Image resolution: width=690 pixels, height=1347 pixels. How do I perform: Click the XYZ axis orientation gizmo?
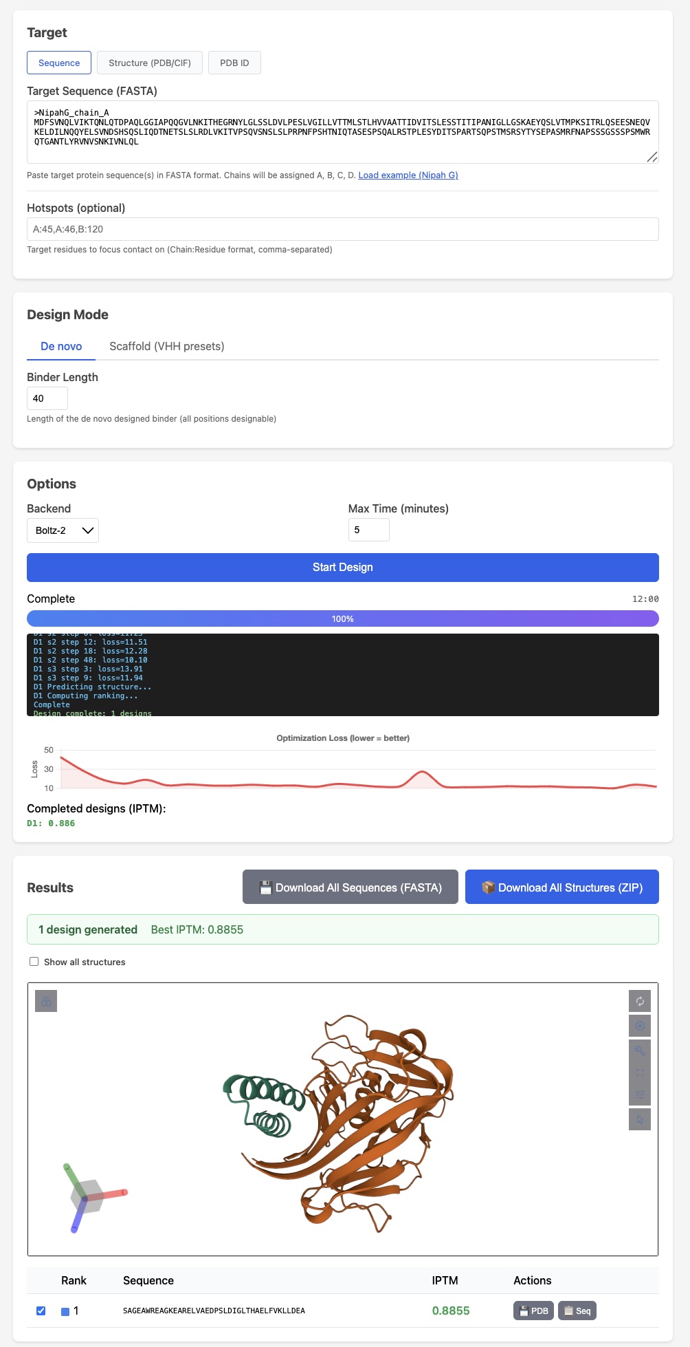[86, 1198]
